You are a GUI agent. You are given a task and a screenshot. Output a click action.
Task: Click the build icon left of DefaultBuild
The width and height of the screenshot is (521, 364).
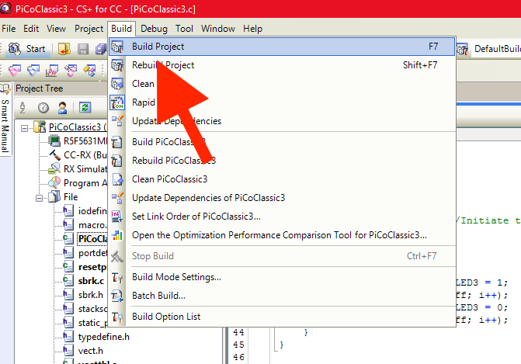click(462, 49)
